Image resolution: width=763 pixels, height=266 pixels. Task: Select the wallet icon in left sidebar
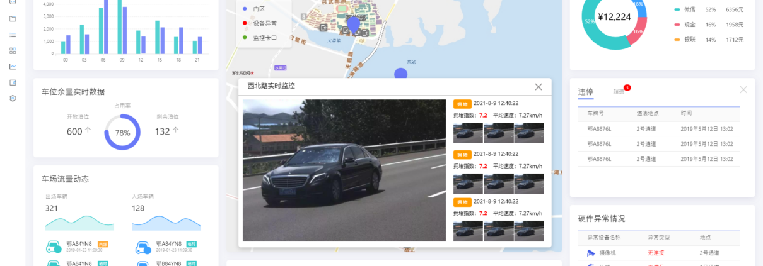(x=13, y=82)
